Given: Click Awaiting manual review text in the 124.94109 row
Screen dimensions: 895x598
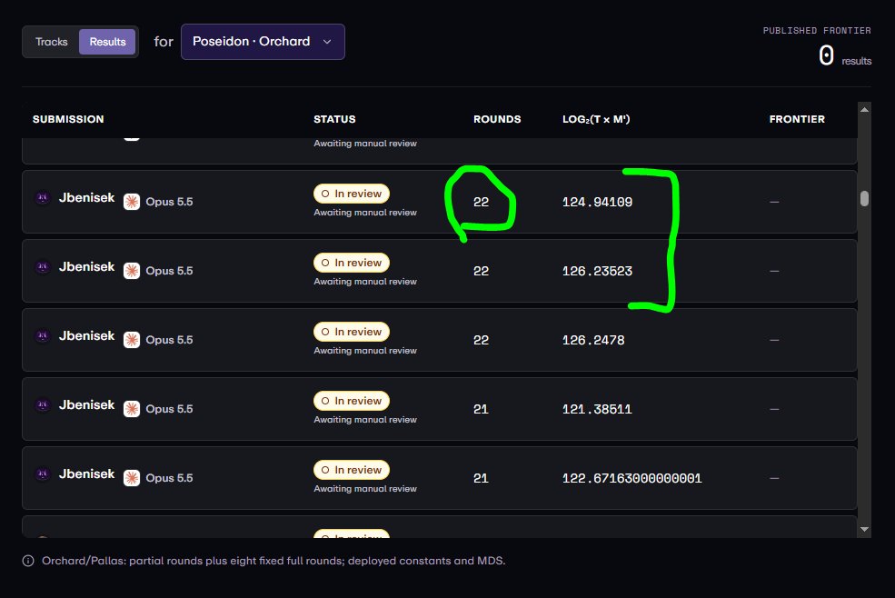Looking at the screenshot, I should (x=364, y=213).
